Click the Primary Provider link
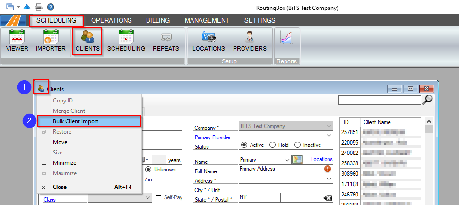Screen dimensions: 459x205 tap(212, 137)
